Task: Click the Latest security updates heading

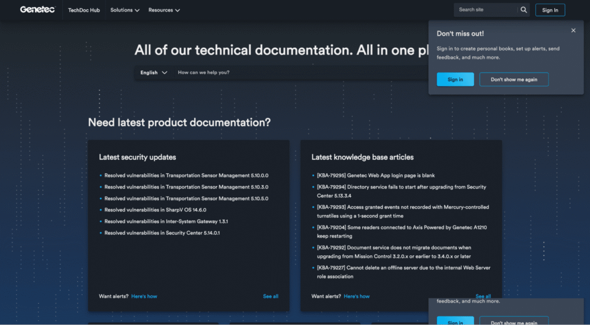Action: click(x=137, y=158)
